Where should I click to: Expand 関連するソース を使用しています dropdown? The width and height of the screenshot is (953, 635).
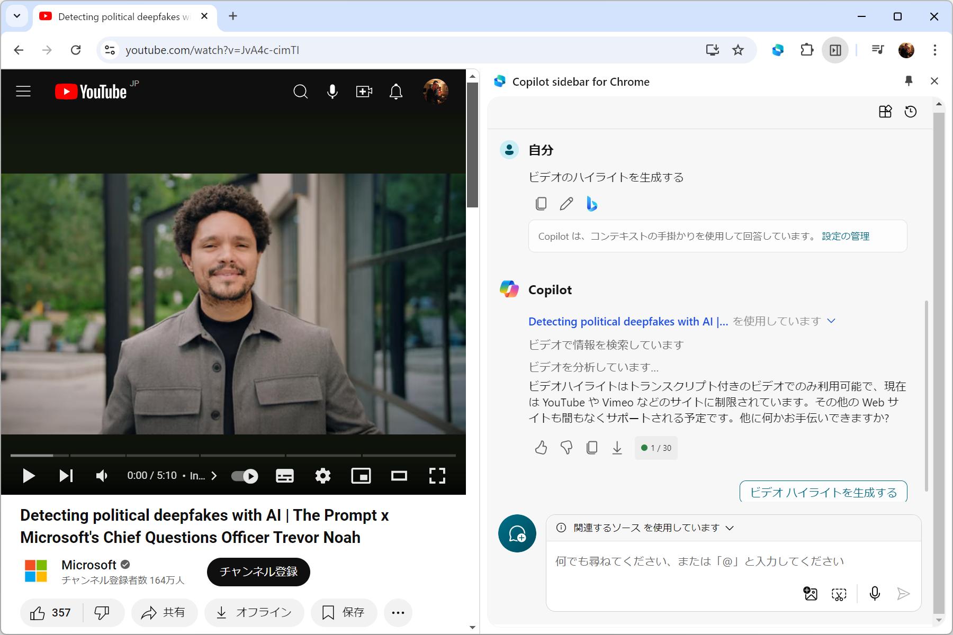click(x=645, y=528)
